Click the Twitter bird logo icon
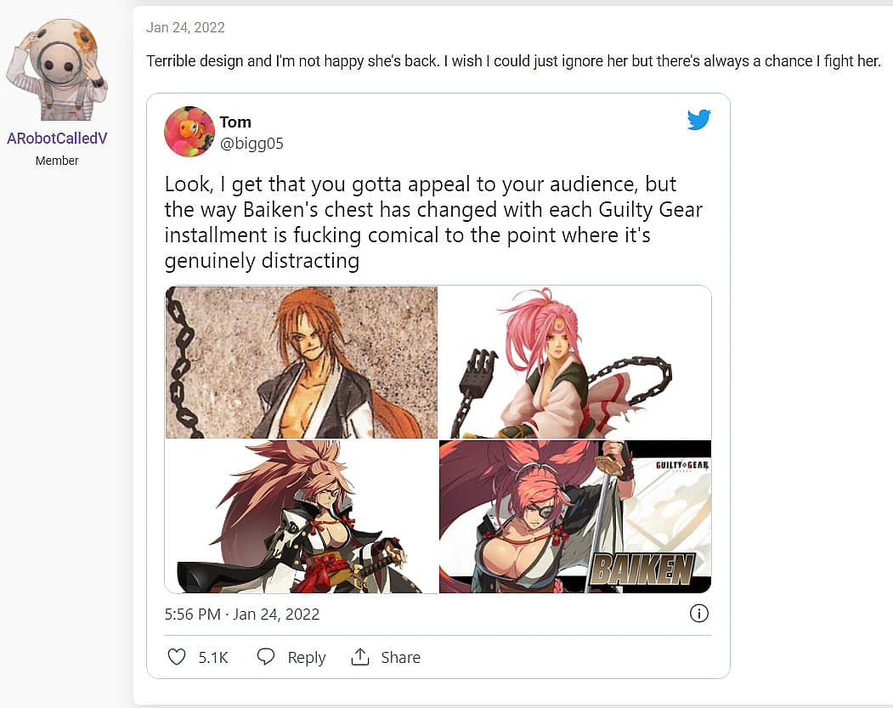 pos(698,119)
